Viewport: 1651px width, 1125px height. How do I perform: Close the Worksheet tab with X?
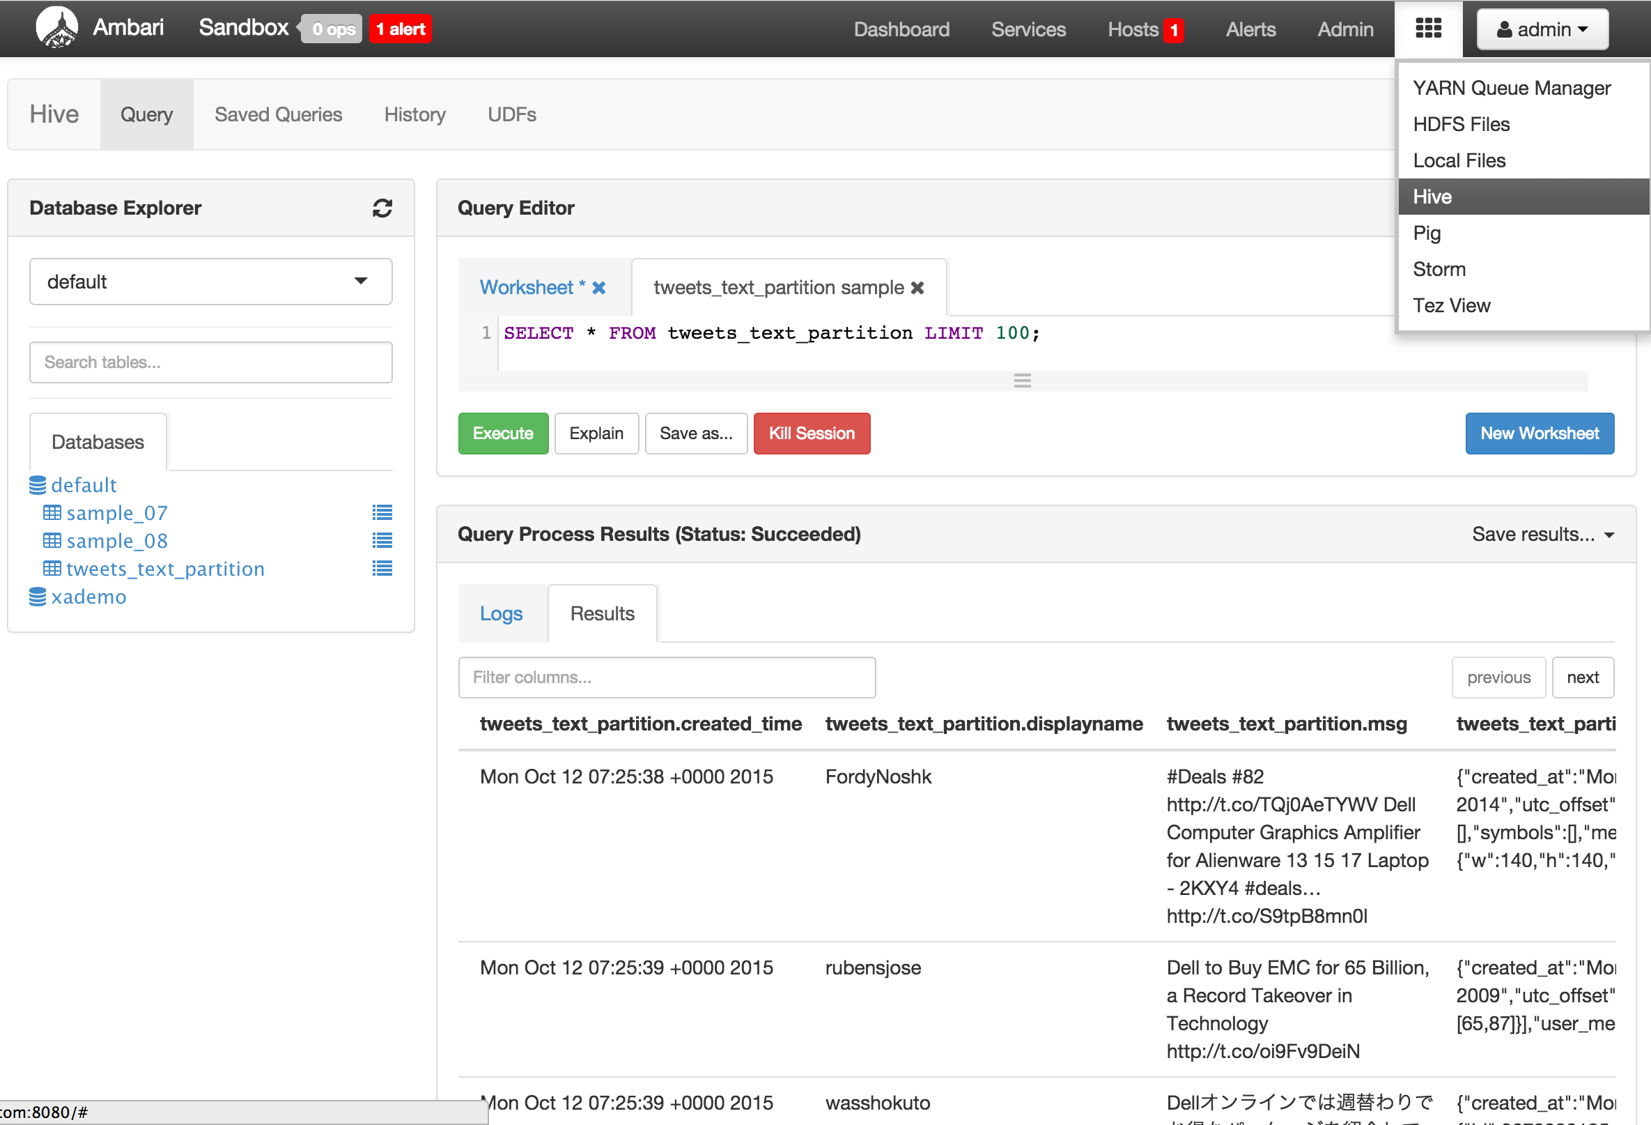tap(599, 288)
